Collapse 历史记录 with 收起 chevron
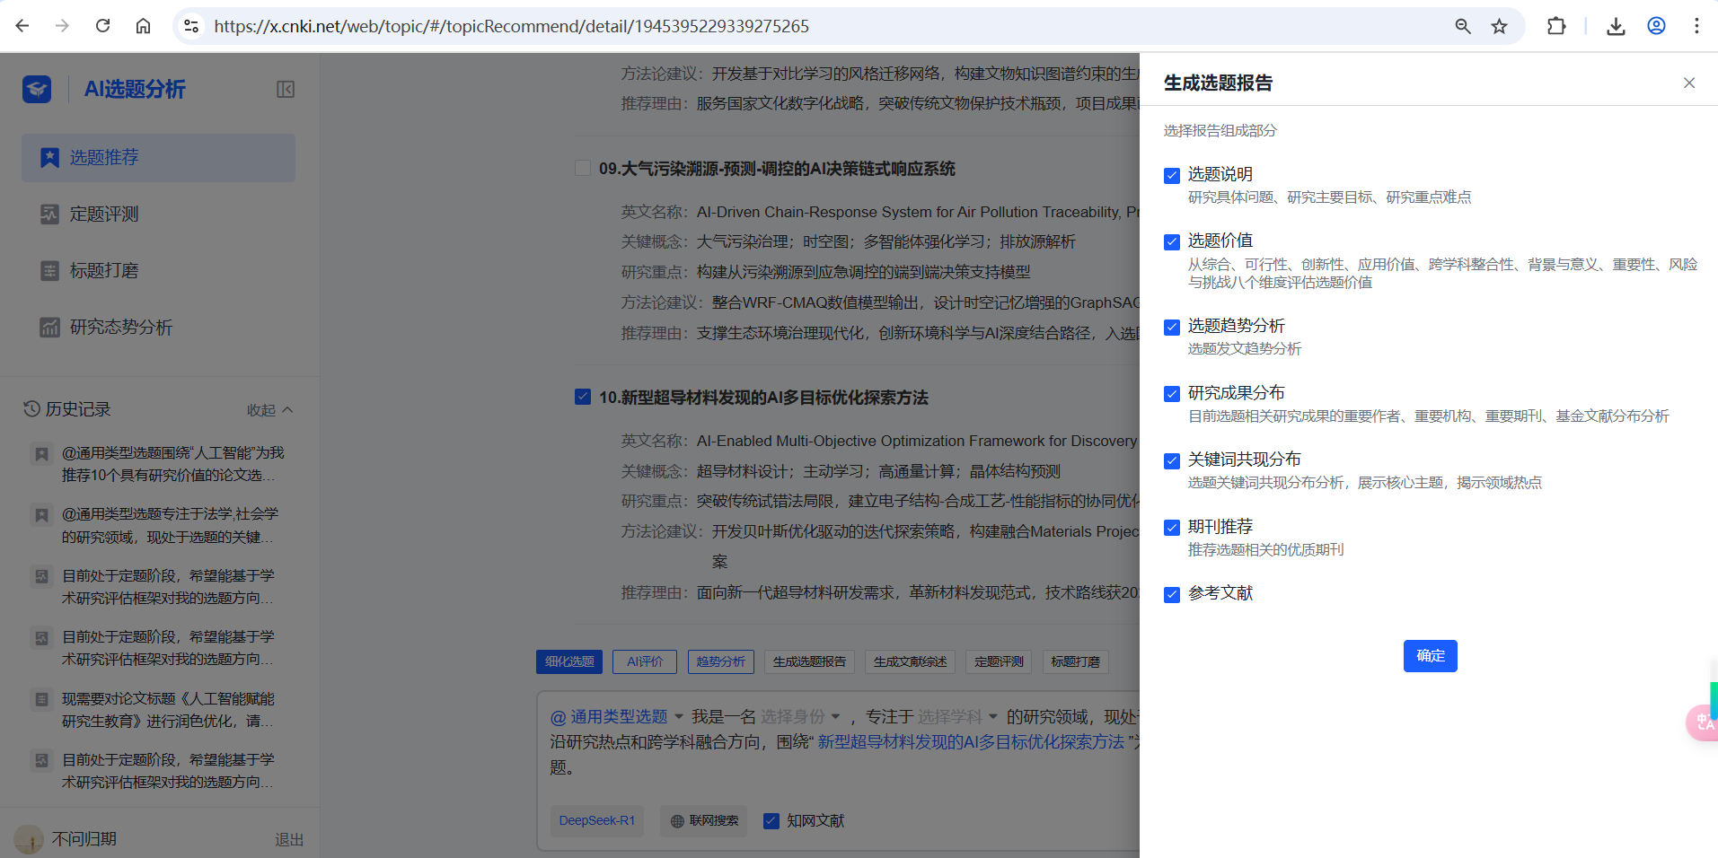 point(270,410)
